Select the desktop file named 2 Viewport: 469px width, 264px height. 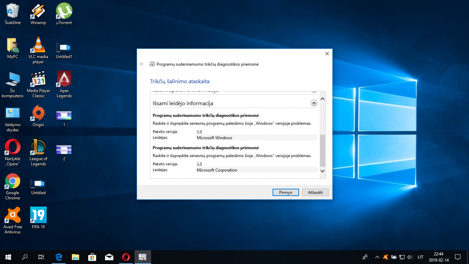[x=64, y=152]
